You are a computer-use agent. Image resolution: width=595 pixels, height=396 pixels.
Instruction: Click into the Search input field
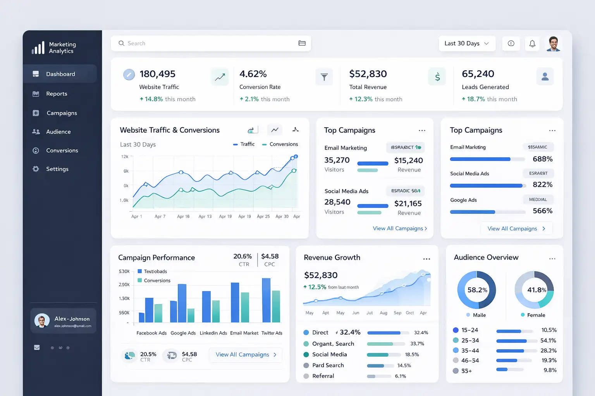(209, 43)
